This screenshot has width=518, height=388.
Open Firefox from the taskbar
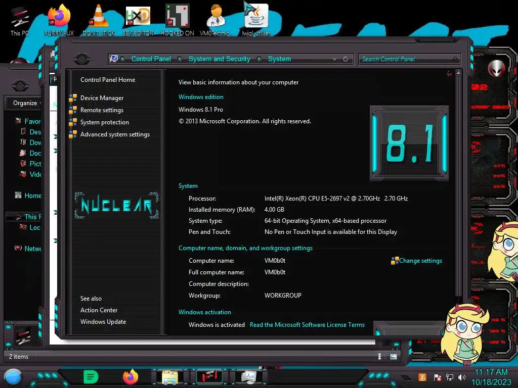click(x=130, y=377)
